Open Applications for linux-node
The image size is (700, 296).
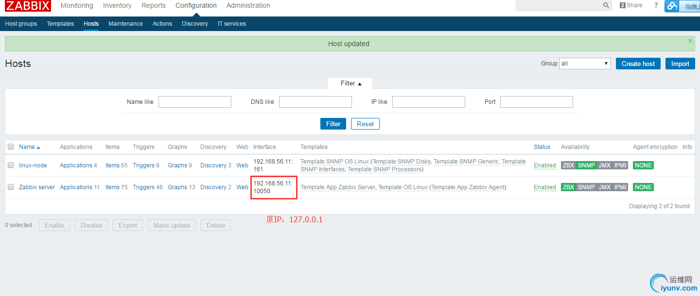[76, 165]
